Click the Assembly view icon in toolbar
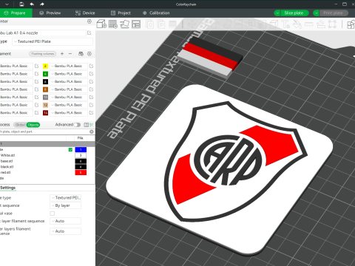355x266 pixels. point(351,24)
